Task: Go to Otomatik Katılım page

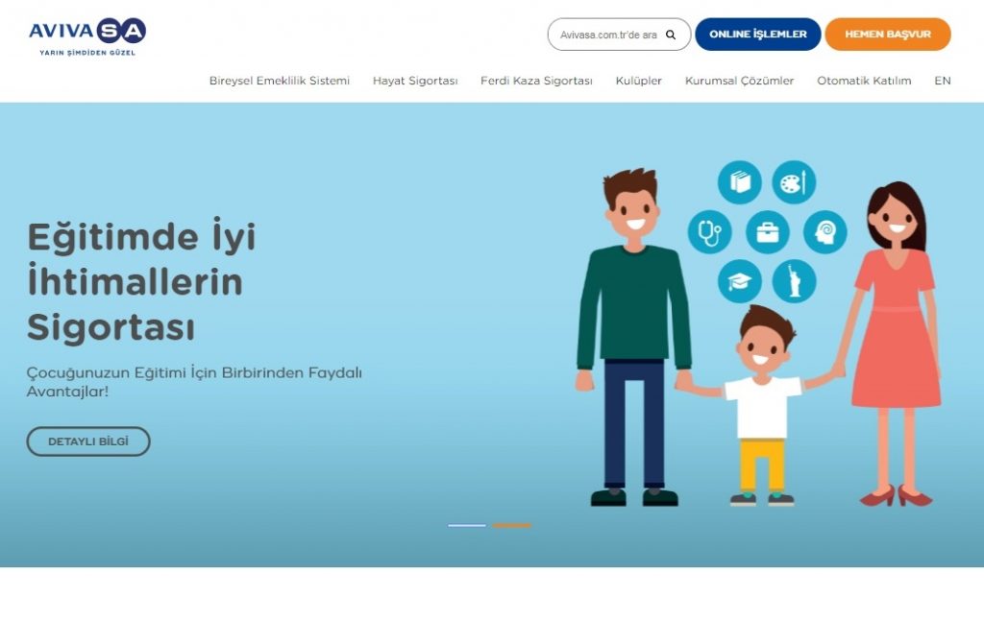Action: 864,81
